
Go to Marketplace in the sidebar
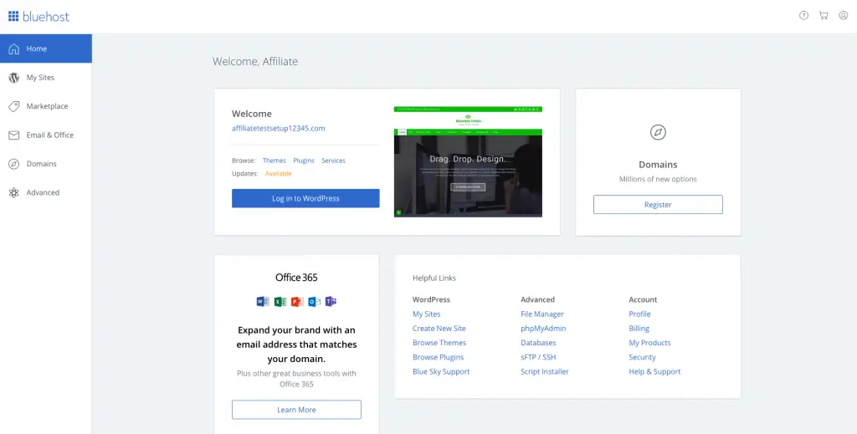click(x=46, y=106)
